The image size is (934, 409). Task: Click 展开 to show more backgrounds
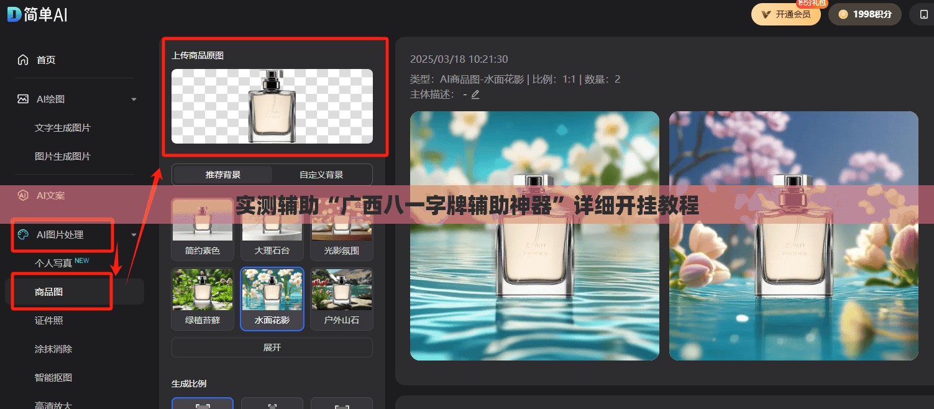272,347
